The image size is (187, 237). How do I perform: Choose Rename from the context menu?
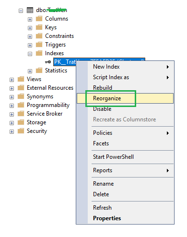[125, 184]
